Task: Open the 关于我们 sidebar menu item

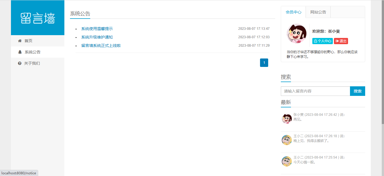Action: click(38, 63)
